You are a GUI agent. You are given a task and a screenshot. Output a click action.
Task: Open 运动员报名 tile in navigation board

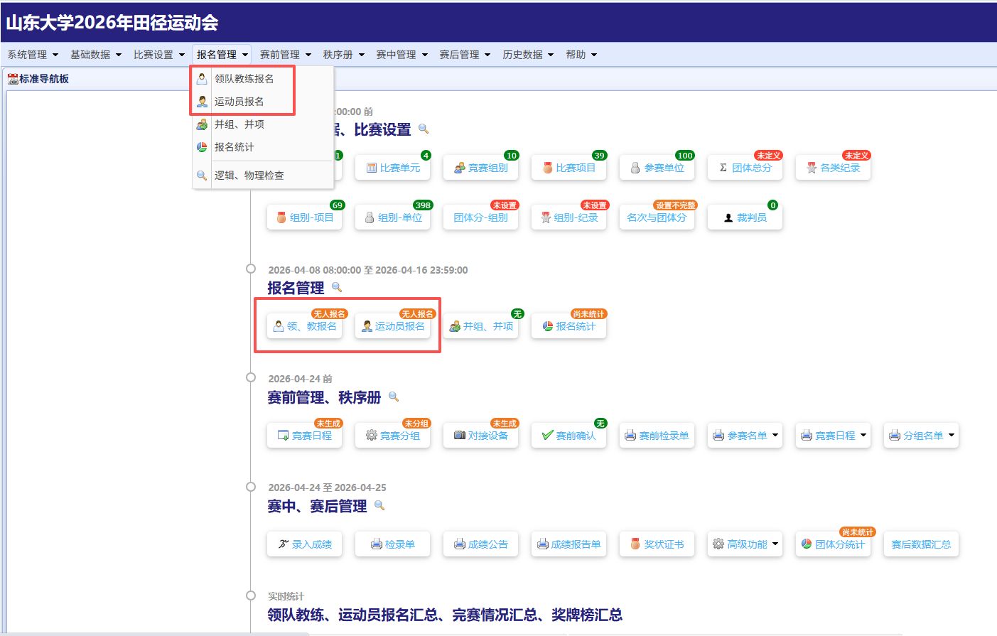coord(393,327)
